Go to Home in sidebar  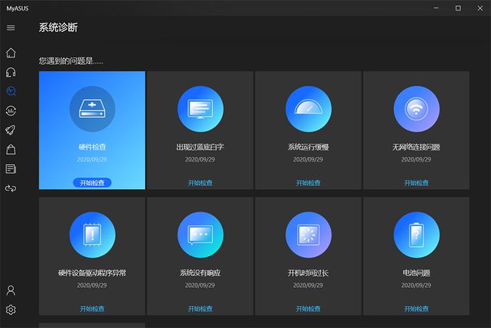tap(11, 53)
